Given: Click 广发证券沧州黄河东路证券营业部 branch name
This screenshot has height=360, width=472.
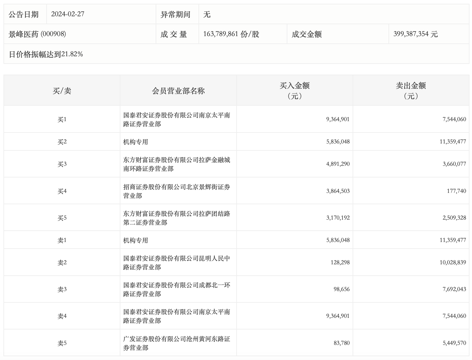Looking at the screenshot, I should [x=176, y=343].
